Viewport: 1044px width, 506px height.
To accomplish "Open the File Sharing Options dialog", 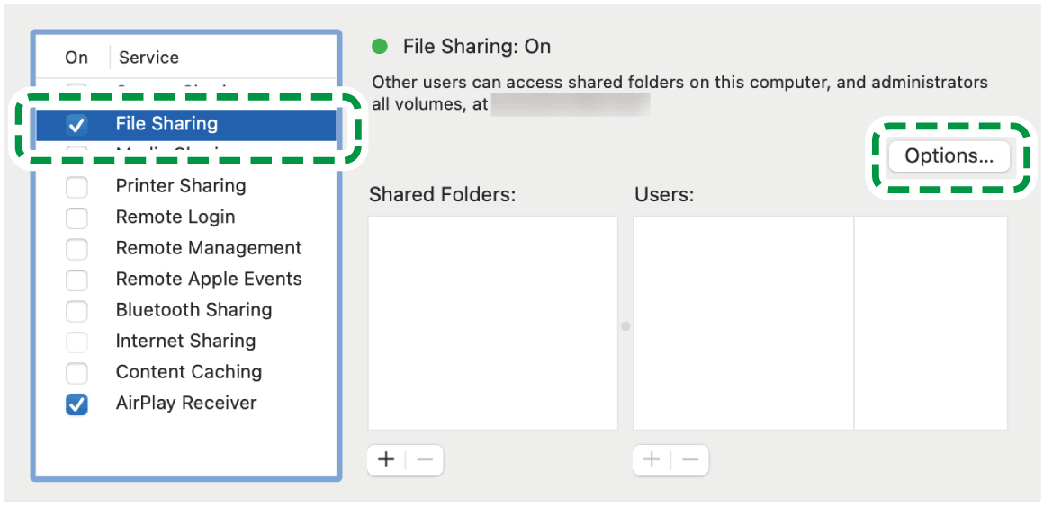I will 949,156.
